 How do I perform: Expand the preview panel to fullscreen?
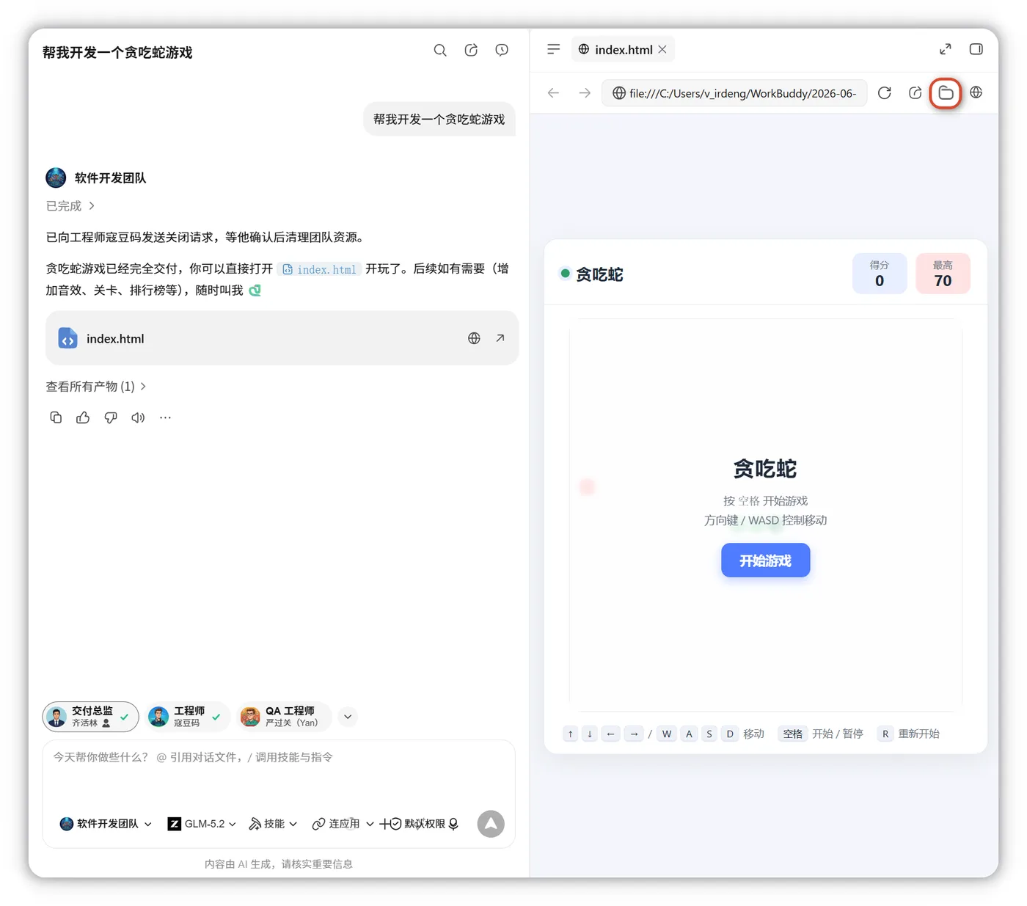point(946,49)
